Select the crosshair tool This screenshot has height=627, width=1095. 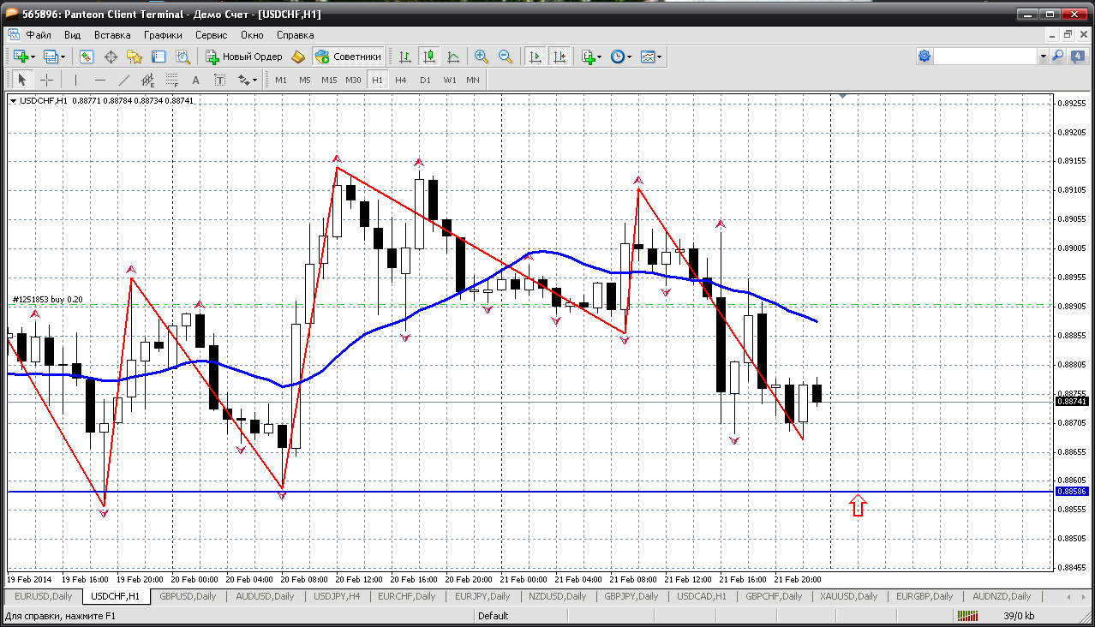46,80
